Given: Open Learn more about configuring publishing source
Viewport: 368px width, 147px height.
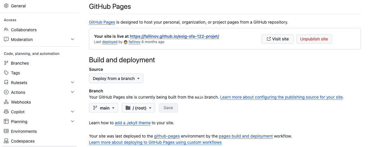Looking at the screenshot, I should click(281, 97).
